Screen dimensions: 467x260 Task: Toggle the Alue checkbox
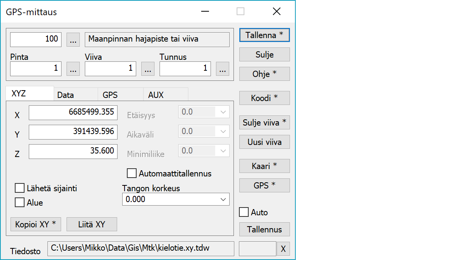(x=19, y=202)
